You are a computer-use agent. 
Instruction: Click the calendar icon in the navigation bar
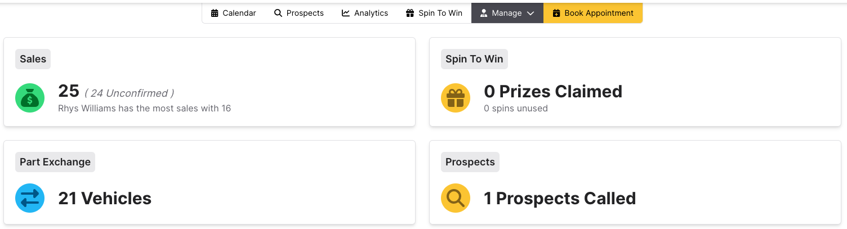point(215,13)
